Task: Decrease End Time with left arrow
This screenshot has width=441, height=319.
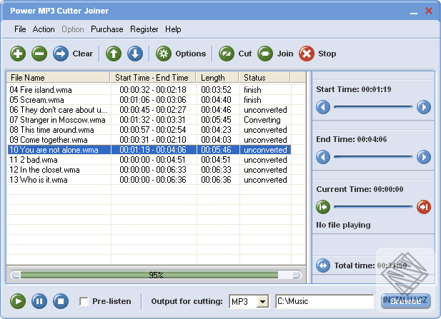Action: [323, 157]
